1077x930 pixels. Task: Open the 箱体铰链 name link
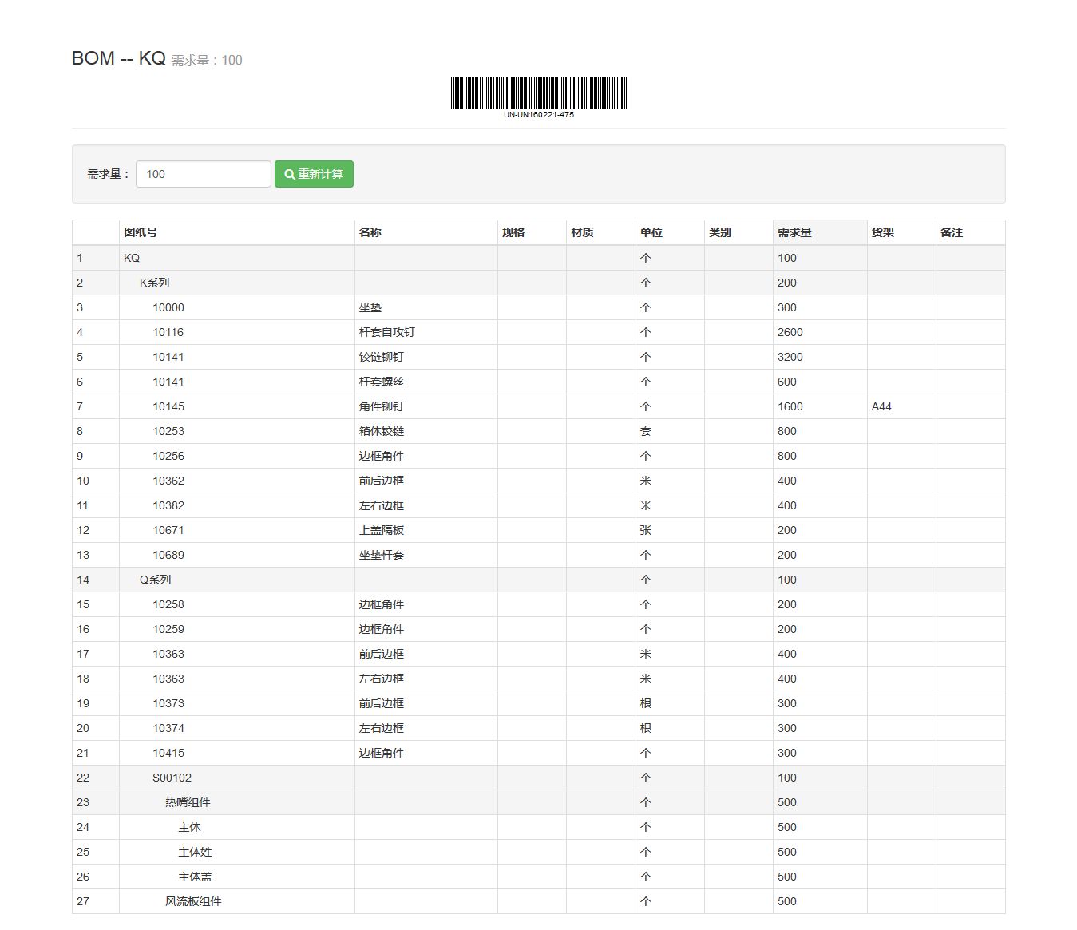pos(381,431)
